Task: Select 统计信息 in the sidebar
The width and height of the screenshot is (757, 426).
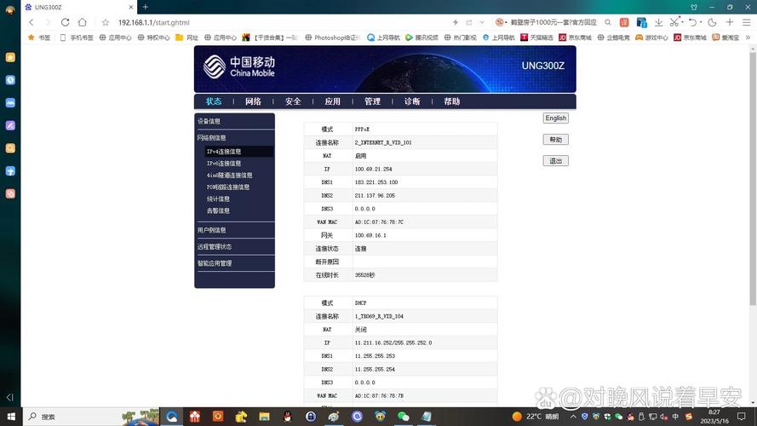Action: point(218,199)
